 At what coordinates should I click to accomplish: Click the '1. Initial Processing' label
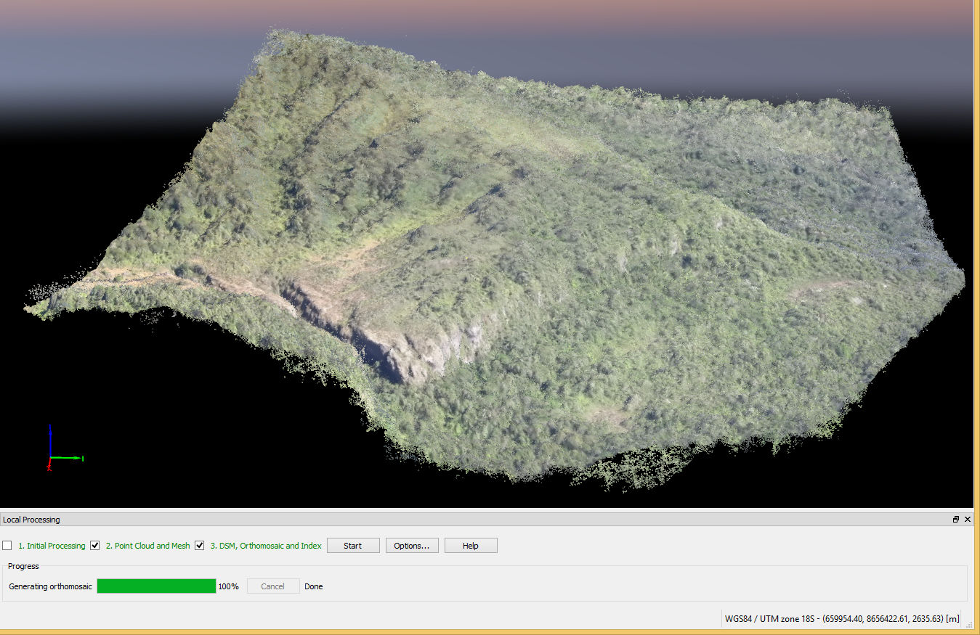[52, 546]
